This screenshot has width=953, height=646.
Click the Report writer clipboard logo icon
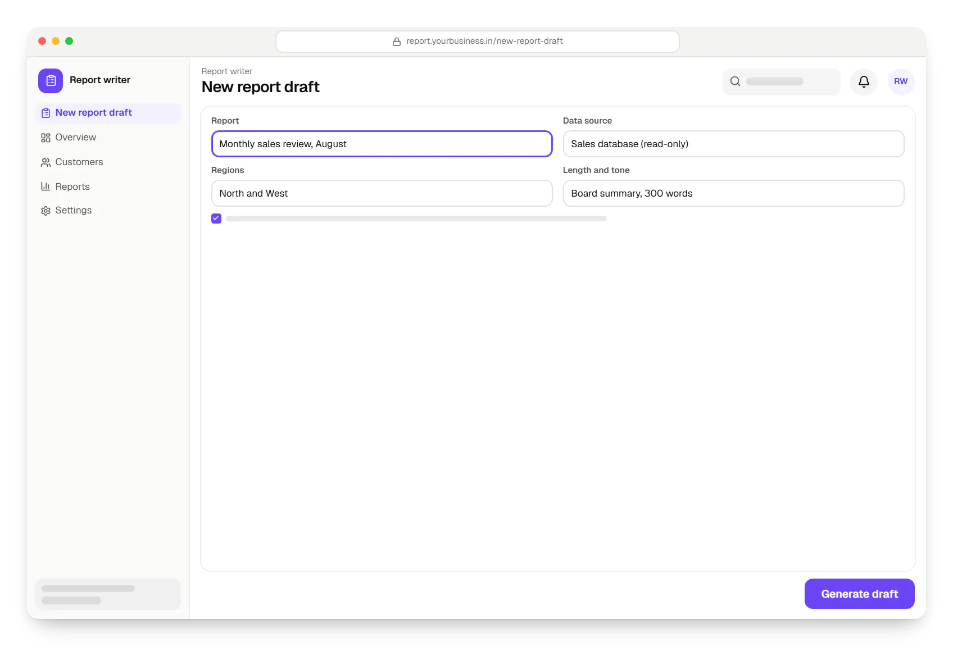51,81
